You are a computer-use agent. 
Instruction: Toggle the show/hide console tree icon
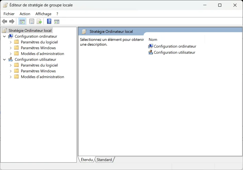click(x=22, y=22)
